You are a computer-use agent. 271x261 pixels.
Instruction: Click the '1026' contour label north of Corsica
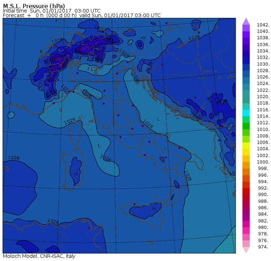70,121
